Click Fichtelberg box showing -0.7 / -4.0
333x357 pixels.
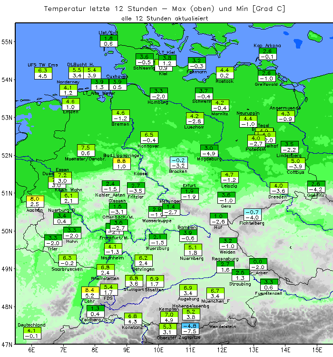tap(253, 215)
